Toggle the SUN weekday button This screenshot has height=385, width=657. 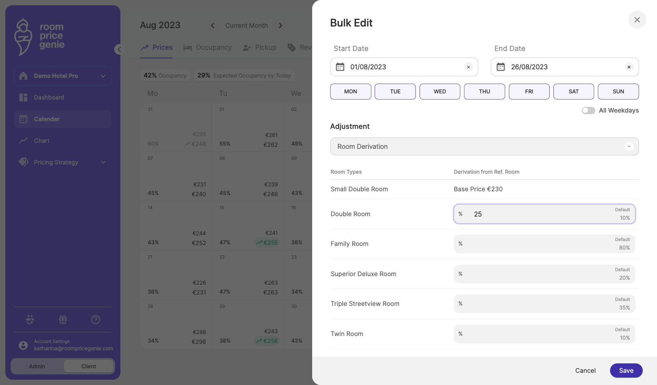coord(618,91)
